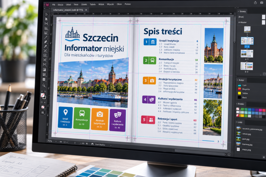Switch to informator_miejski.indd document tab
Viewport: 266px width, 177px height.
pyautogui.click(x=68, y=10)
